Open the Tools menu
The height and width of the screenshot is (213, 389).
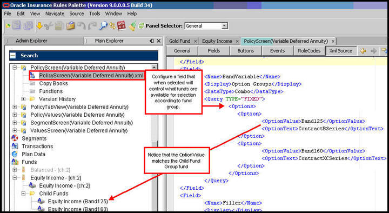(95, 14)
